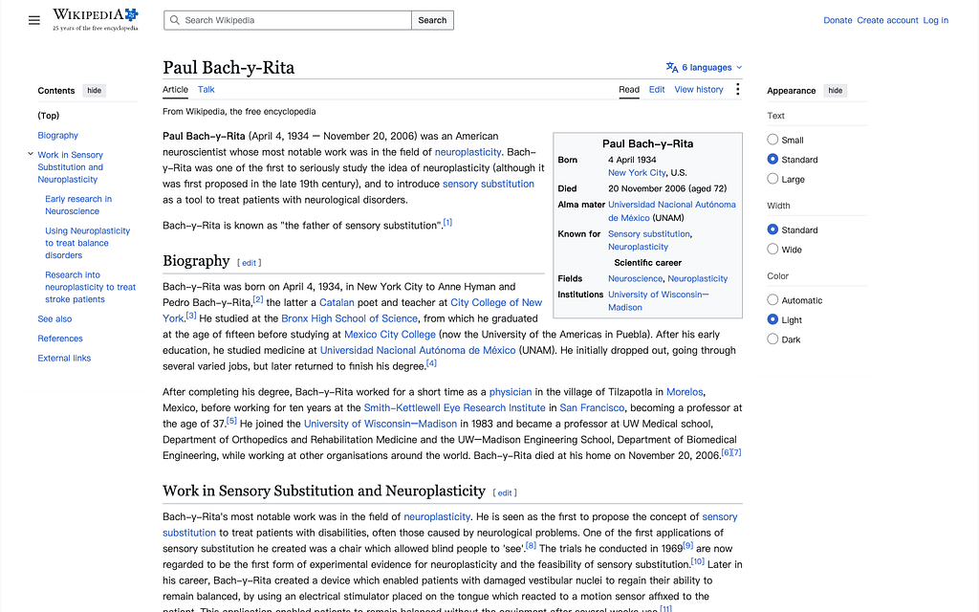
Task: Click the Log in link
Action: [935, 20]
